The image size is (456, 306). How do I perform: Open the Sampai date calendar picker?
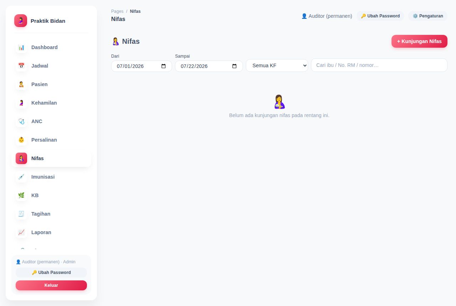click(234, 66)
